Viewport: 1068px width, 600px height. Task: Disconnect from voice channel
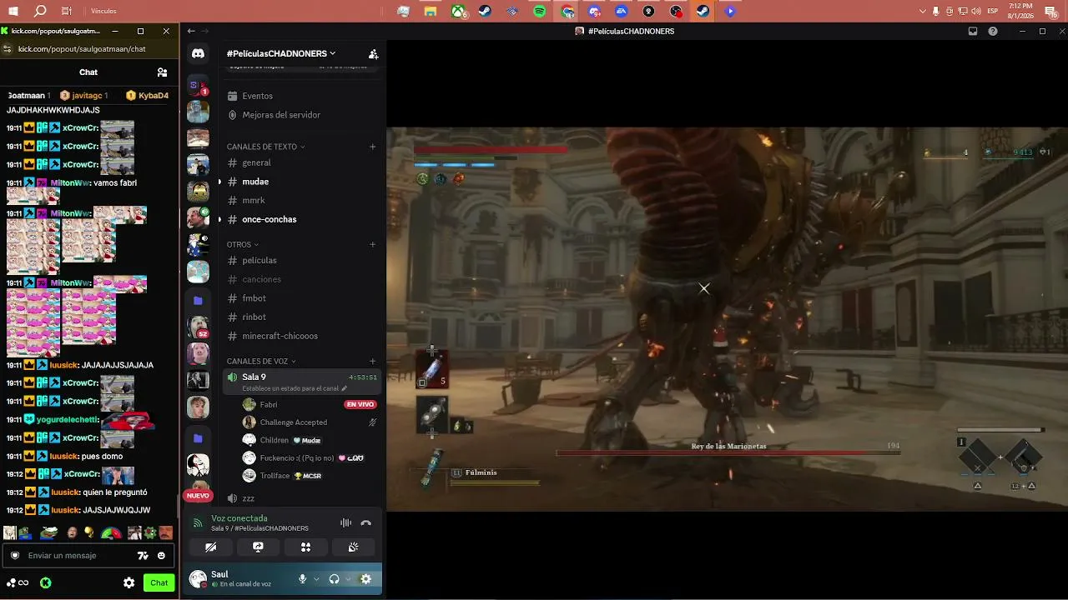click(x=365, y=523)
